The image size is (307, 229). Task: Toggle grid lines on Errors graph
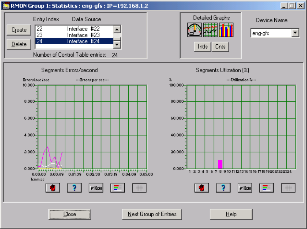pyautogui.click(x=139, y=188)
